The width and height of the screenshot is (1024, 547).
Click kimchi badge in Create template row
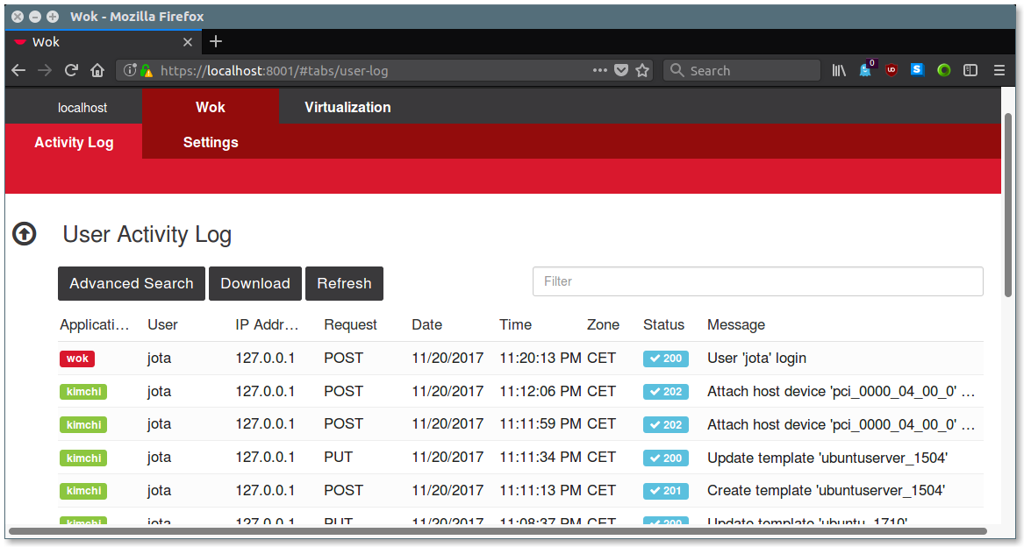[83, 491]
